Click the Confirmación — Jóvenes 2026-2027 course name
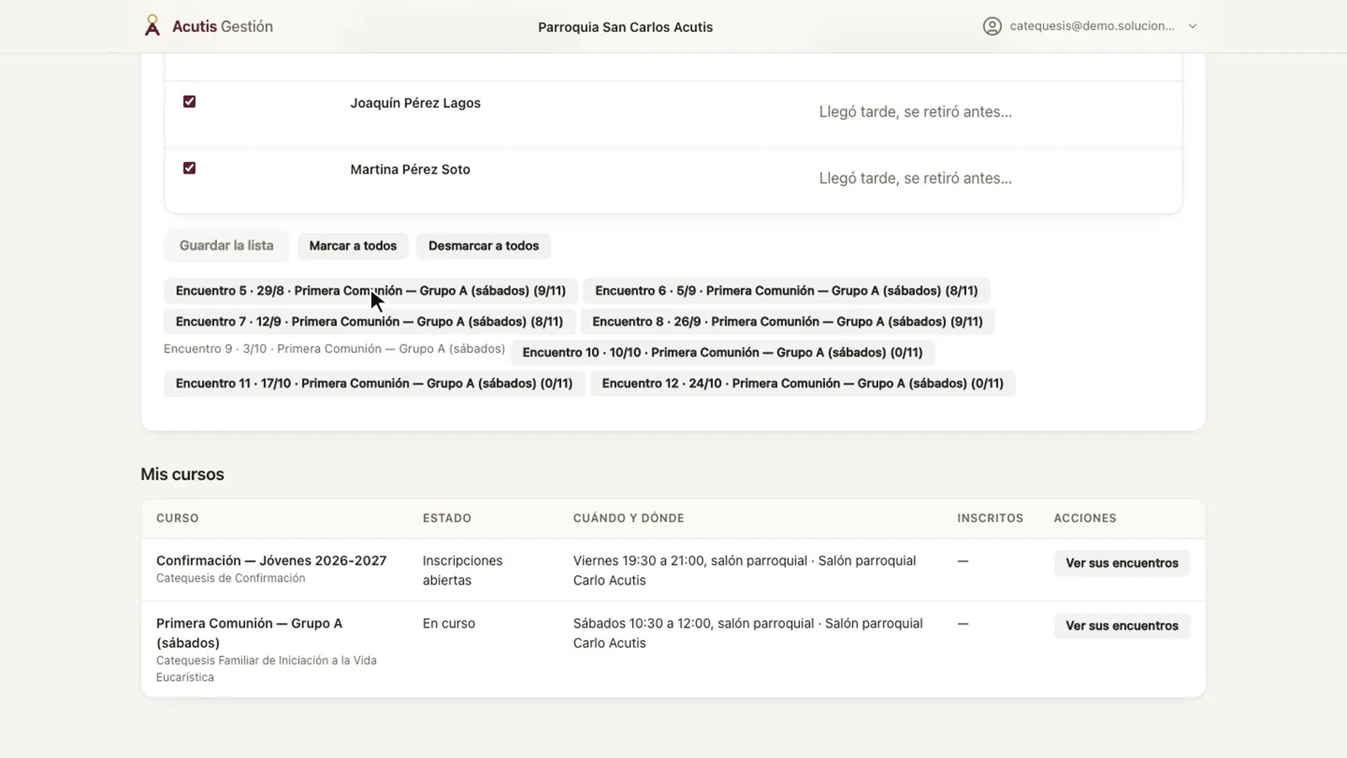Viewport: 1347px width, 758px height. point(271,561)
